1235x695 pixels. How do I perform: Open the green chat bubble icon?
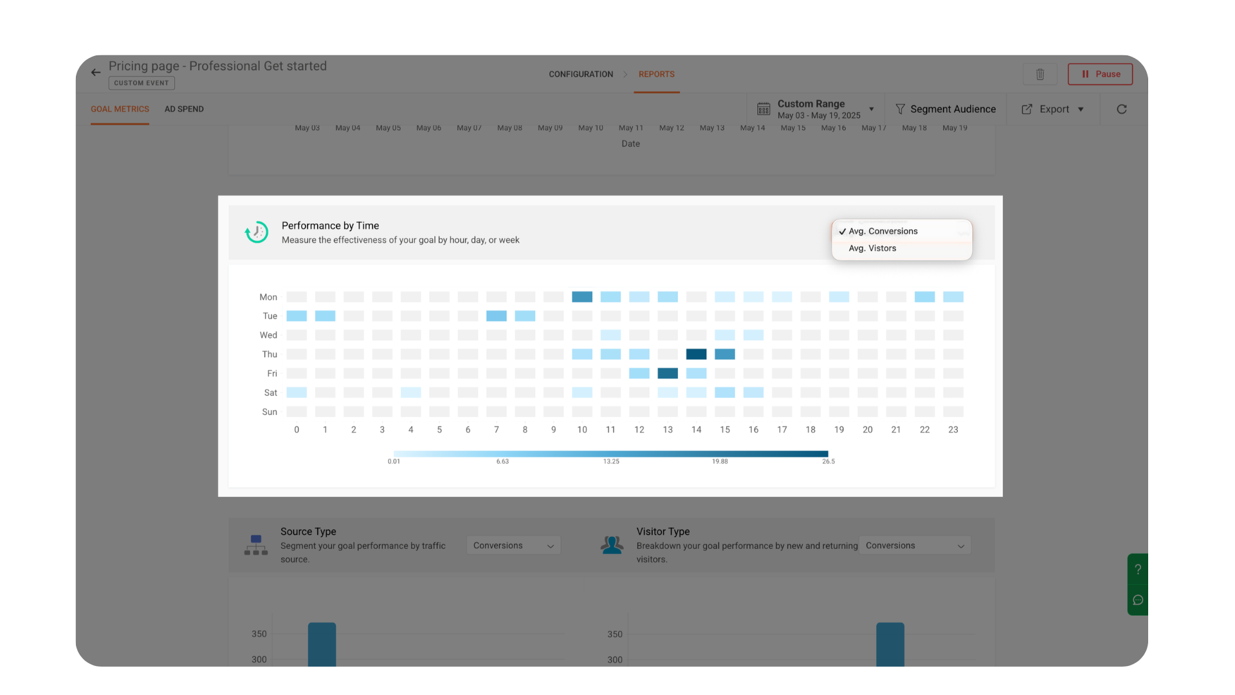point(1137,600)
